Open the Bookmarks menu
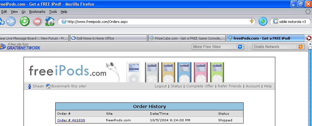Viewport: 312px width, 126px height. tap(37, 12)
